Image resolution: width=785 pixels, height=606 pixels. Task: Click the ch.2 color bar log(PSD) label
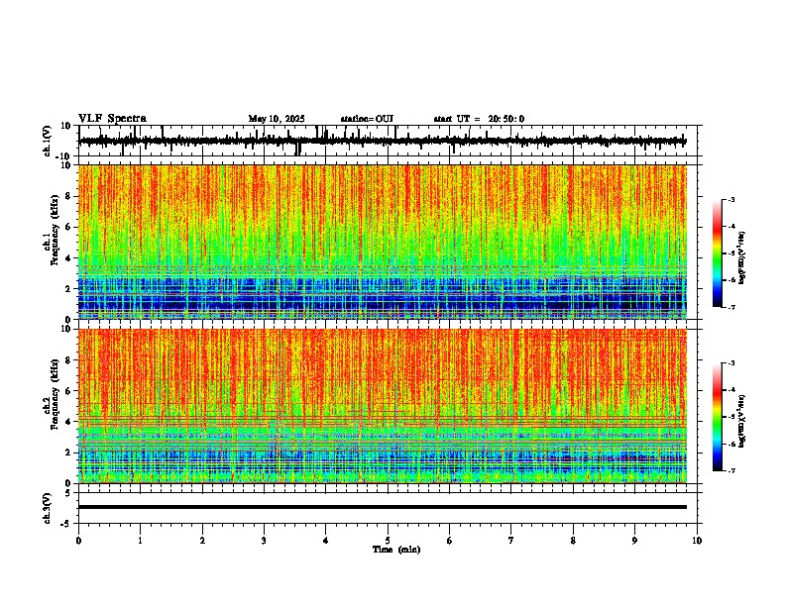[742, 421]
